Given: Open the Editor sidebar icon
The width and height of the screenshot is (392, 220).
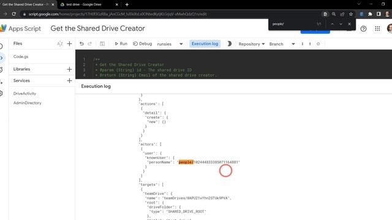Looking at the screenshot, I should [1, 58].
